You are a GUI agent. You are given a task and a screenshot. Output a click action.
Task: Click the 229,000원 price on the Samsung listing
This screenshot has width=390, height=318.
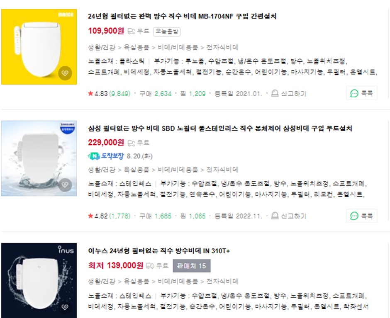106,143
